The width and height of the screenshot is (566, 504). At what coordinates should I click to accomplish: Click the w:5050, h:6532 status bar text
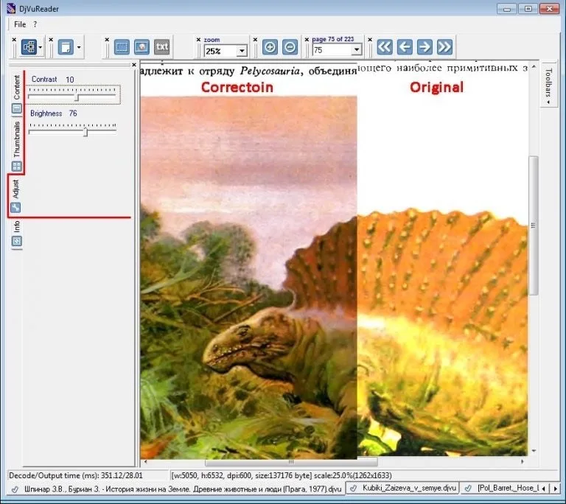coord(282,475)
